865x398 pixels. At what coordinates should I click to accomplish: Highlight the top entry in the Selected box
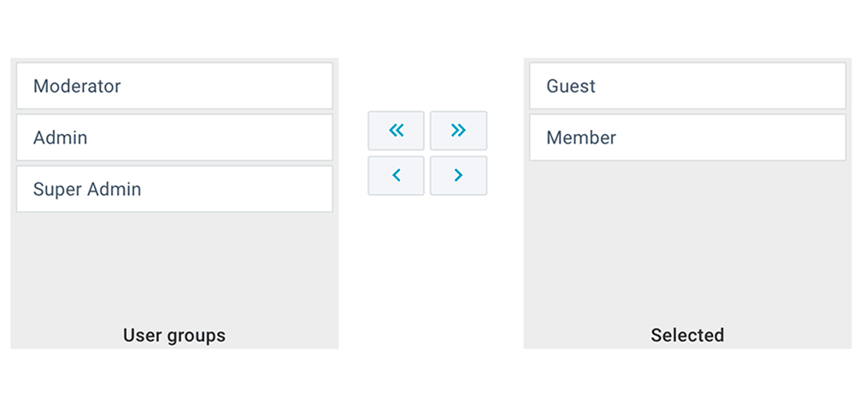(687, 86)
